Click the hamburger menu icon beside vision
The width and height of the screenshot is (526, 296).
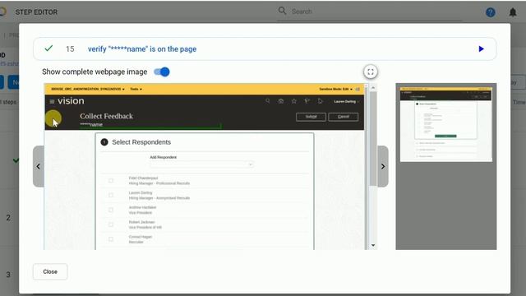click(x=52, y=101)
